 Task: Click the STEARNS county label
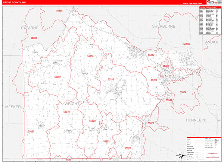(x=29, y=28)
